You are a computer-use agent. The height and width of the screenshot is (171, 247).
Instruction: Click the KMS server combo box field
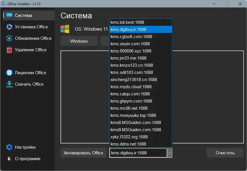pos(138,153)
